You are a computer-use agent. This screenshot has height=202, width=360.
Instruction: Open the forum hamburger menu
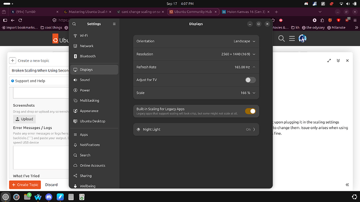tap(292, 39)
